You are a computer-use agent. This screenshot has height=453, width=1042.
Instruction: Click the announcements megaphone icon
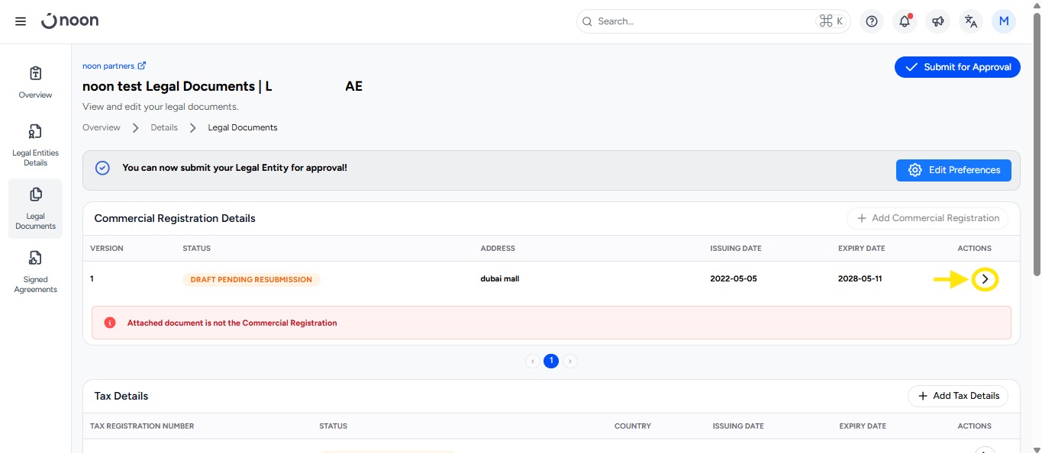click(937, 21)
